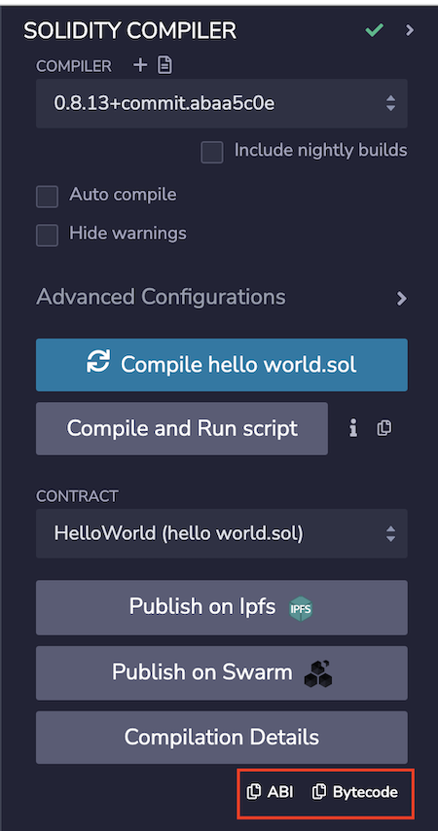The image size is (438, 831).
Task: Copy ABI to clipboard
Action: coord(270,792)
